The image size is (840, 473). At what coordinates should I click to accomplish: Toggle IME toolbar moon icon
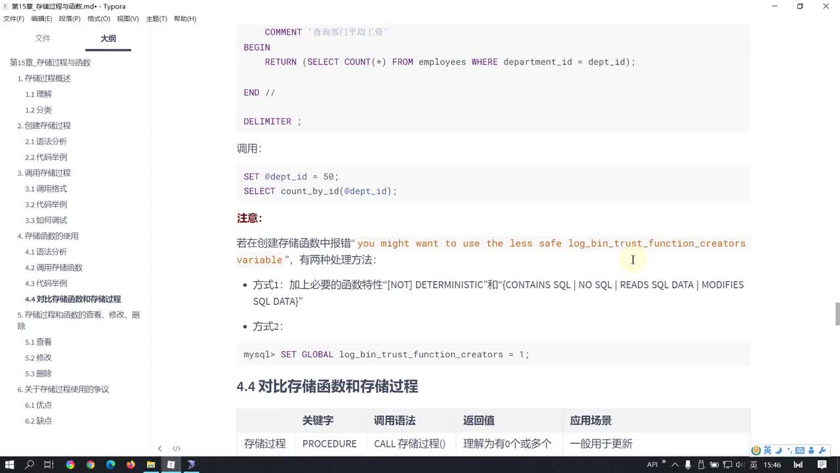pyautogui.click(x=778, y=450)
